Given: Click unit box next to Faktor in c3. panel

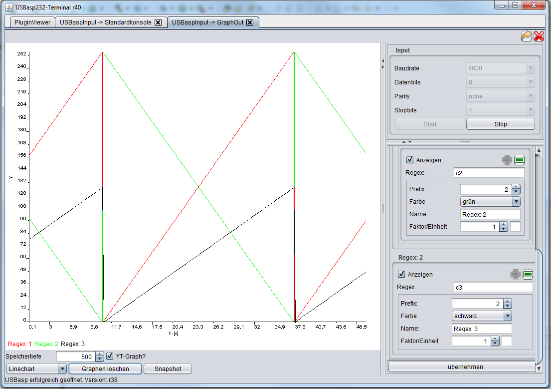Looking at the screenshot, I should pyautogui.click(x=507, y=341).
